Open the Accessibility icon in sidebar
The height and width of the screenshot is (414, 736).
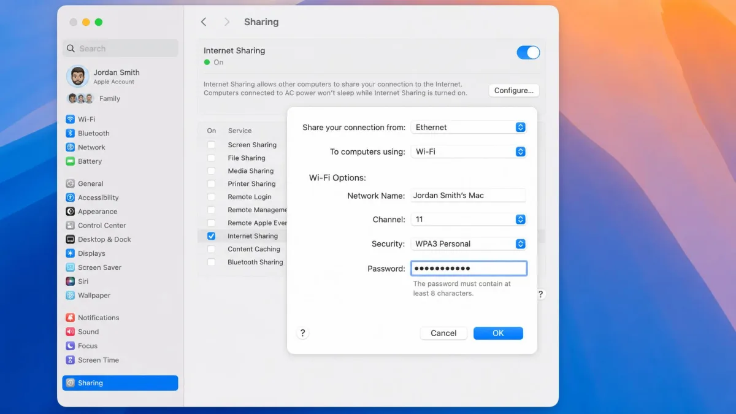coord(71,197)
